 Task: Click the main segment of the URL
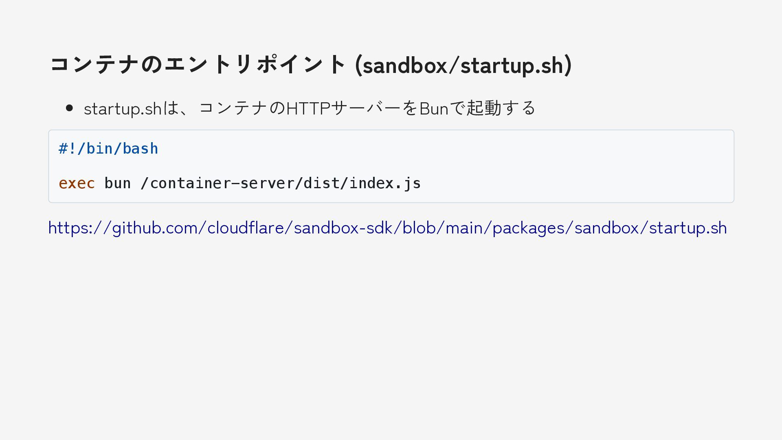pos(464,228)
